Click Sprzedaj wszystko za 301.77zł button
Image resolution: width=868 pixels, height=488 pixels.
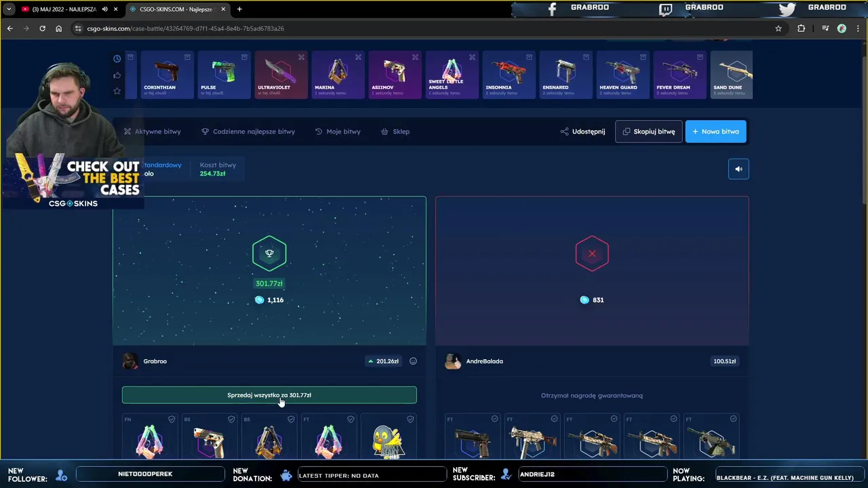(x=269, y=395)
